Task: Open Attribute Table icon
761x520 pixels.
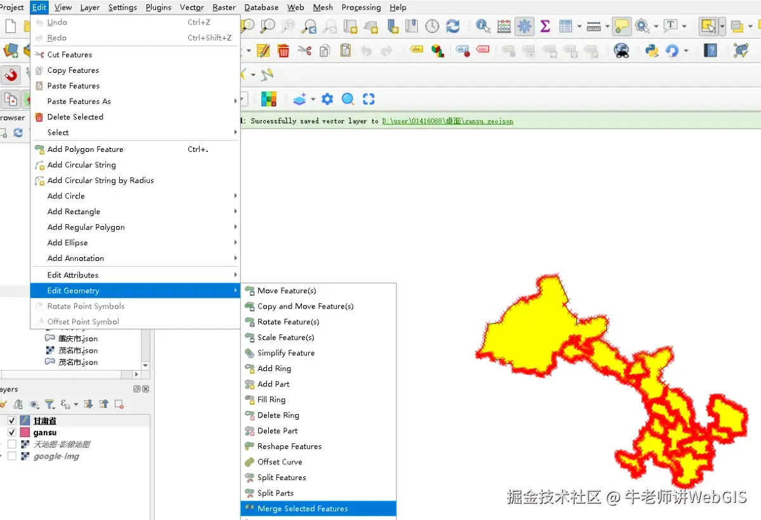Action: pyautogui.click(x=566, y=26)
